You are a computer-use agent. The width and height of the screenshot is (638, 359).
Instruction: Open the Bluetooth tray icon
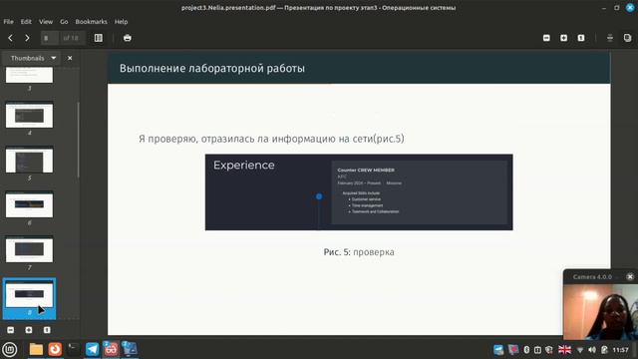pos(526,350)
